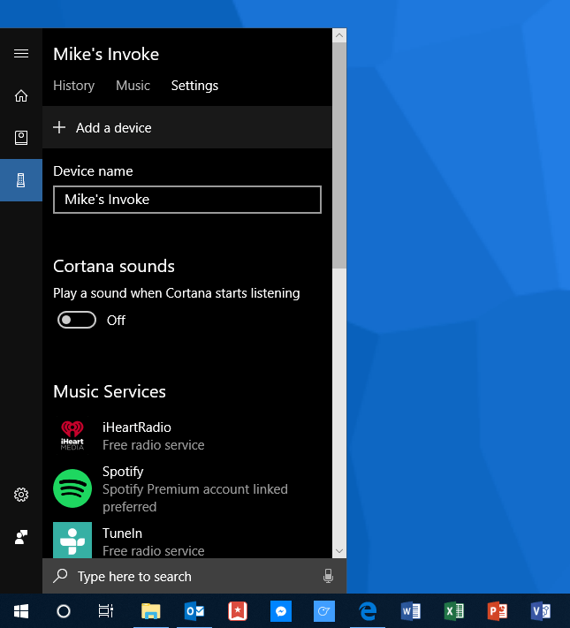
Task: Click the search magnifier icon
Action: point(60,576)
